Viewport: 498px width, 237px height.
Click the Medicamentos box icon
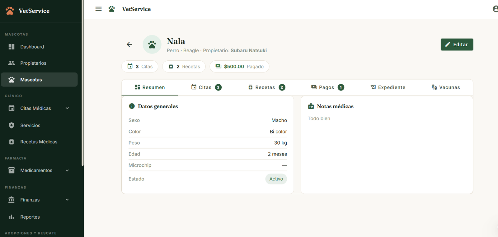12,170
